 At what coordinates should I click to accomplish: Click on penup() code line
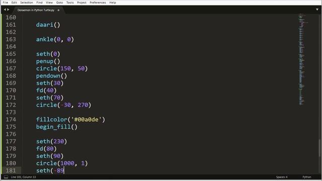48,61
